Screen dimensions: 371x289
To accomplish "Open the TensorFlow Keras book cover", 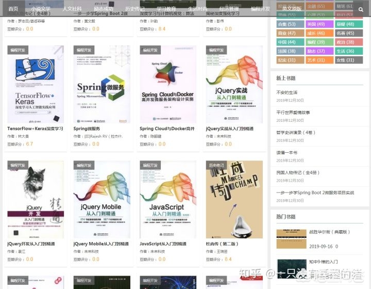I will point(36,84).
